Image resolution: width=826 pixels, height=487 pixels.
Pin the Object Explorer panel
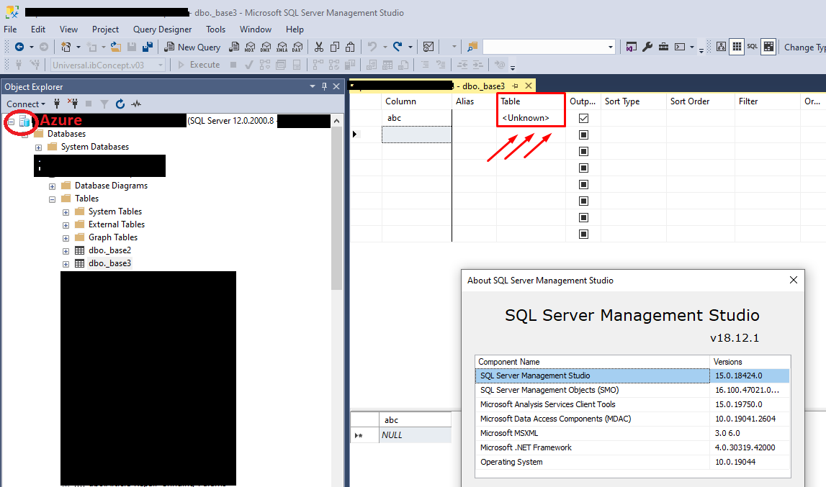(x=324, y=86)
